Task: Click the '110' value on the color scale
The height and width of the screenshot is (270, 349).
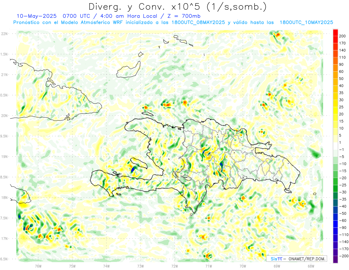Action: [342, 57]
